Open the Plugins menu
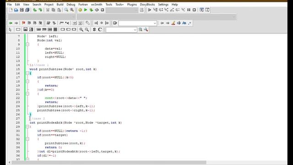 coord(132,5)
